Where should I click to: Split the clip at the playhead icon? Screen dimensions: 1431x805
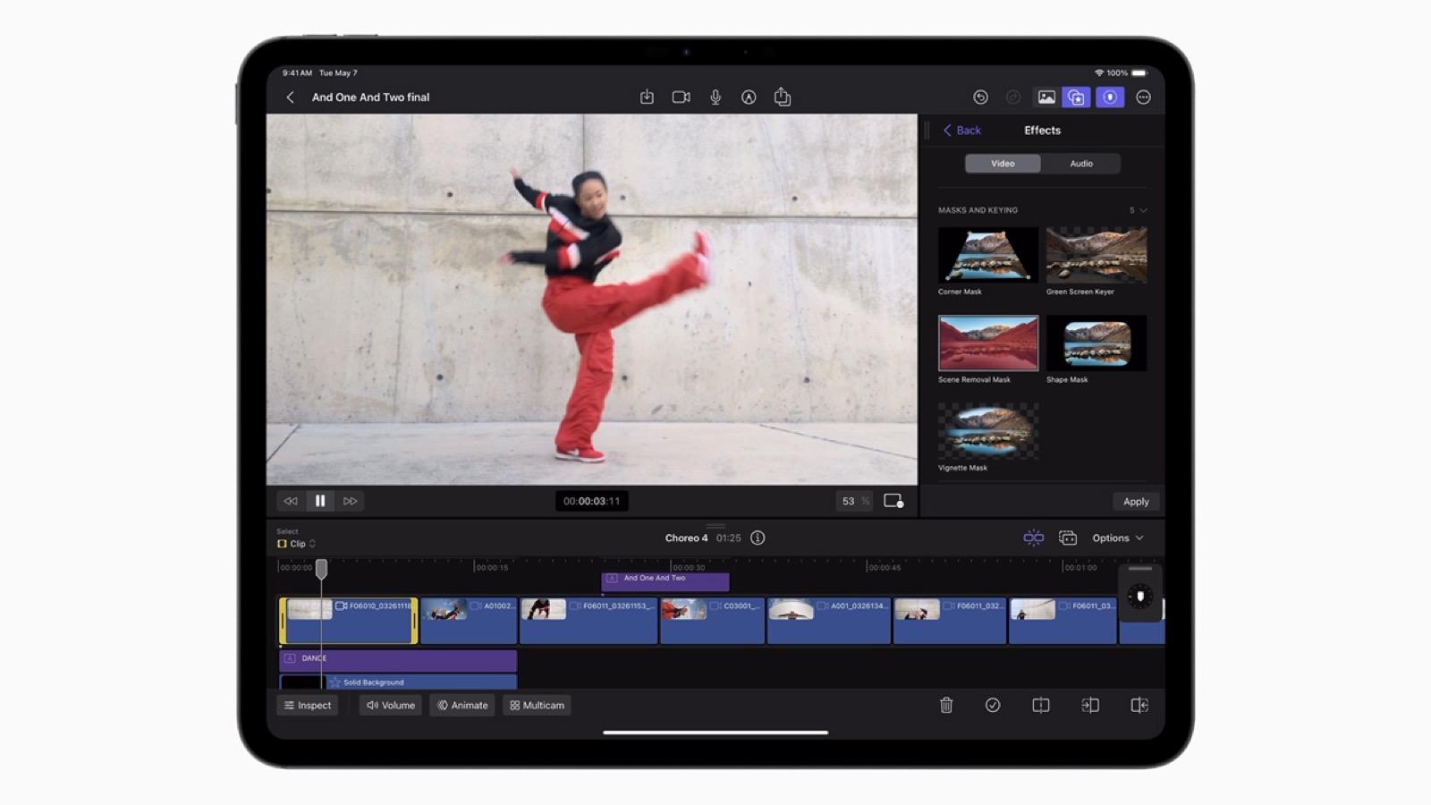pyautogui.click(x=1041, y=706)
